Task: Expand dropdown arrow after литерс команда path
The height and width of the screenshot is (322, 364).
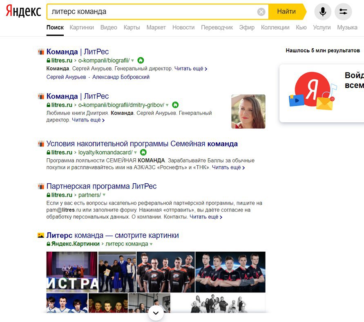Action: [151, 244]
